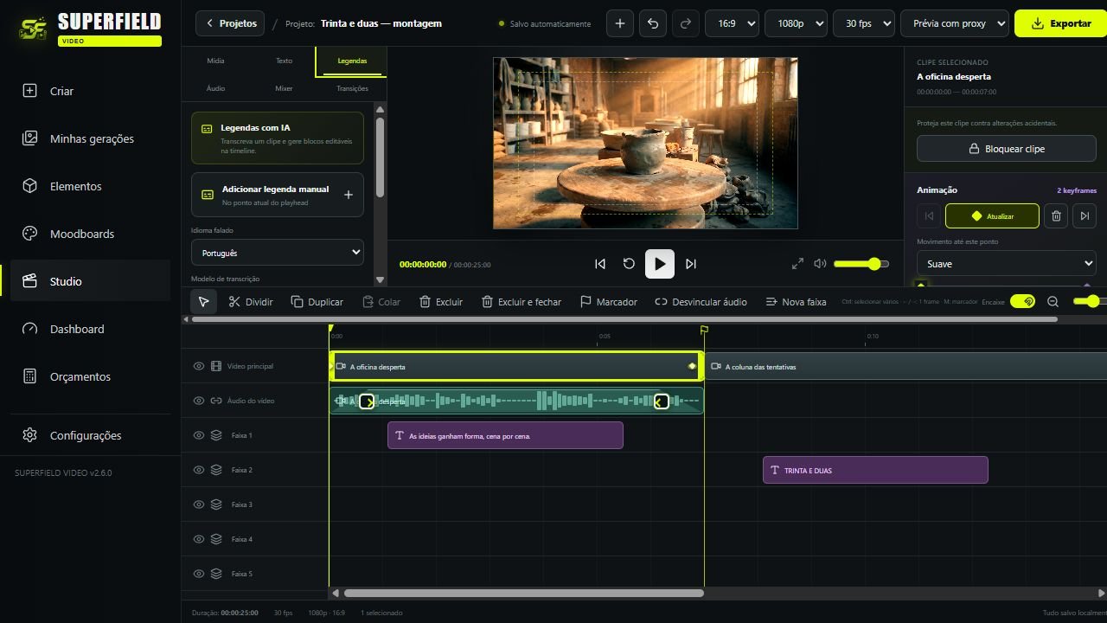1107x623 pixels.
Task: Open the 30 fps frame rate dropdown
Action: (864, 23)
